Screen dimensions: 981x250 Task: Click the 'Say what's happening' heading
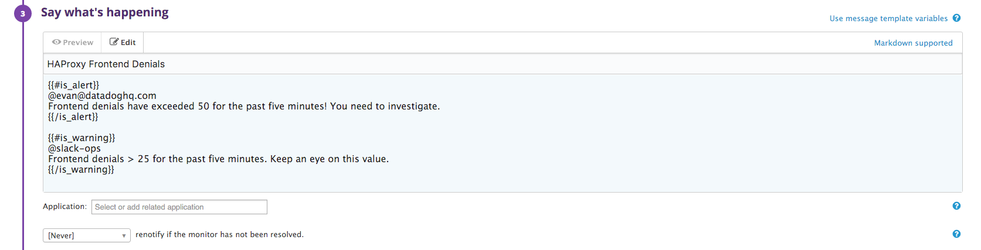104,12
